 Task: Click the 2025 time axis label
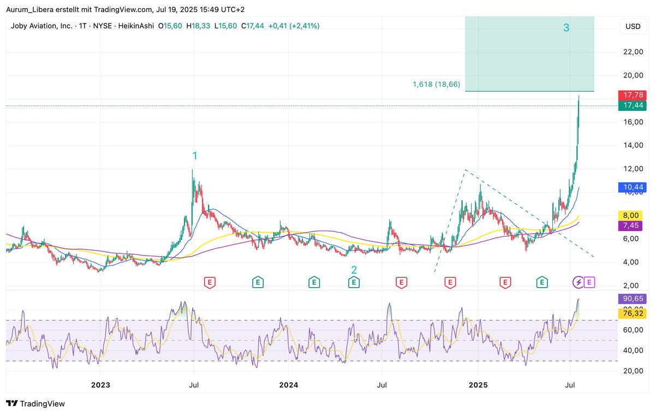pyautogui.click(x=478, y=385)
